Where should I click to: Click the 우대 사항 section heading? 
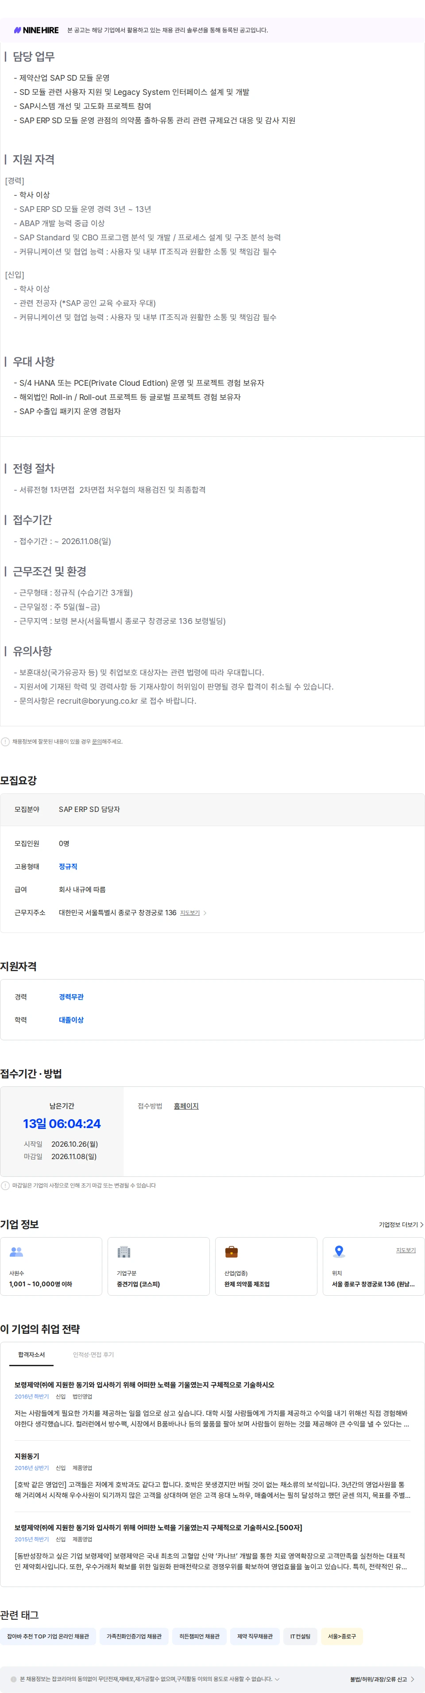coord(34,361)
